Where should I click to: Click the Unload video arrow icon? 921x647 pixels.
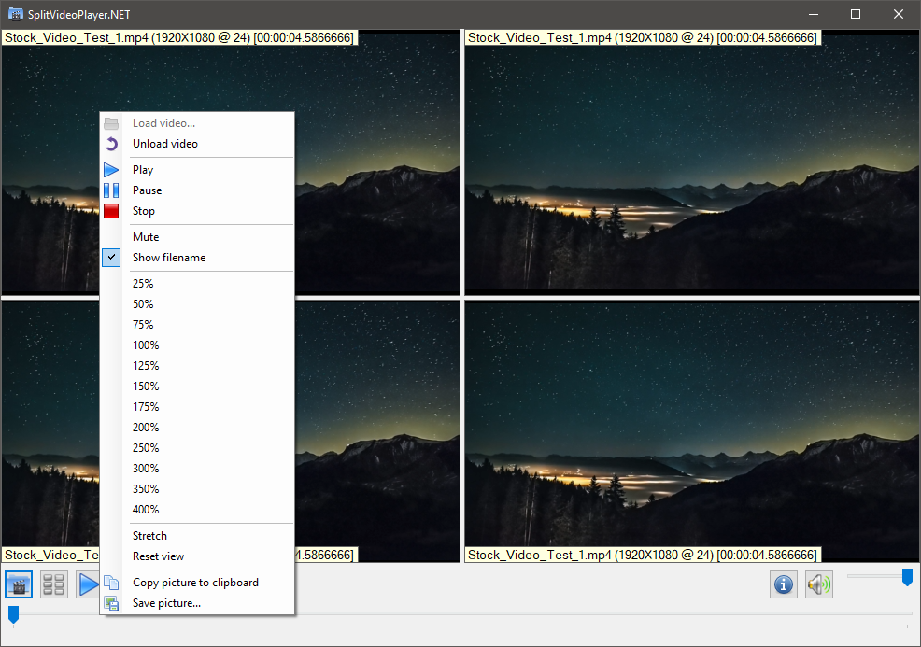click(x=111, y=144)
